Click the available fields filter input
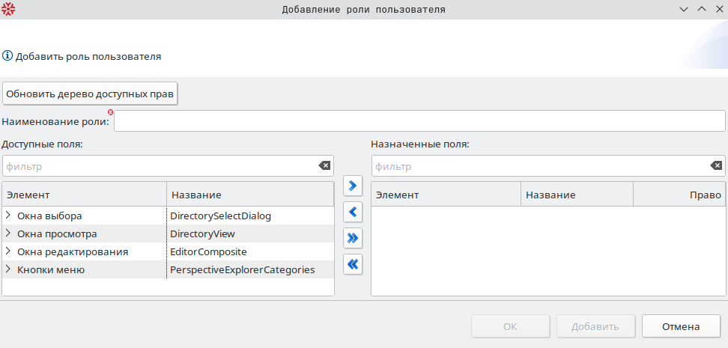Screen dimensions: 728x348 160,165
